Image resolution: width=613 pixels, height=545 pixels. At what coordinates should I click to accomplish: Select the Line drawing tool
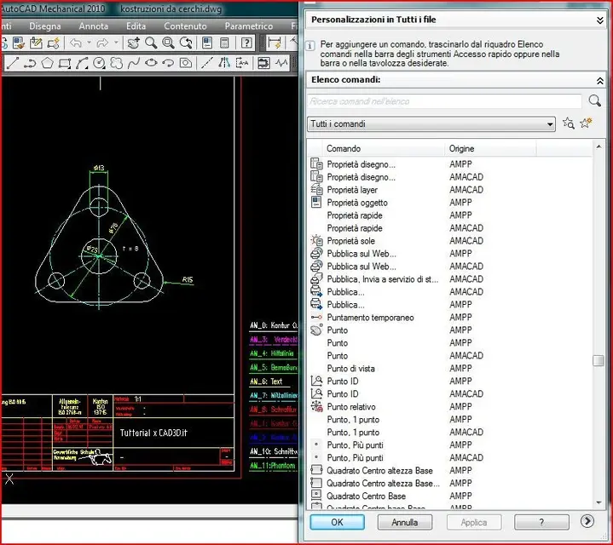click(13, 63)
